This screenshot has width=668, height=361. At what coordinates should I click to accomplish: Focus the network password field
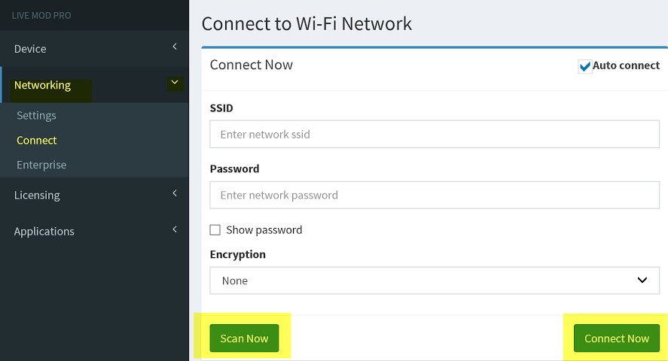(435, 196)
